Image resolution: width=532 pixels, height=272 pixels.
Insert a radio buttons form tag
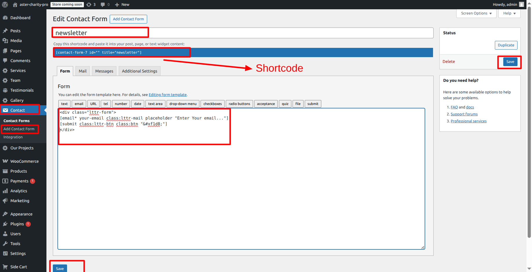(239, 104)
